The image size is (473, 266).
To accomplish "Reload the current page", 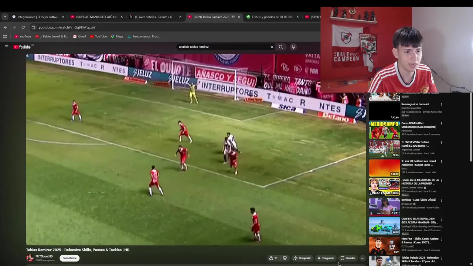I will pyautogui.click(x=23, y=27).
